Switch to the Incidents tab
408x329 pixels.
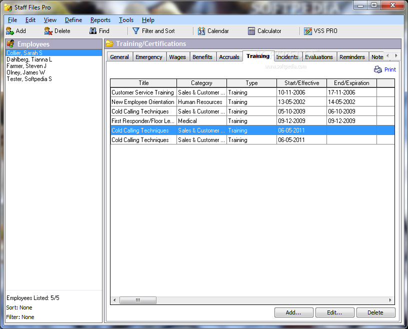[x=287, y=56]
